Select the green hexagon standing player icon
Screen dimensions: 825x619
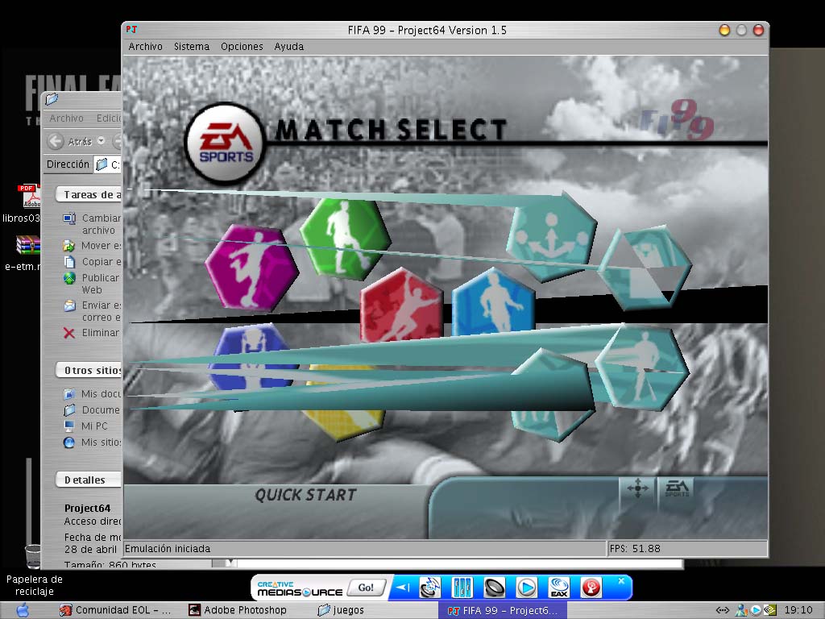[345, 239]
